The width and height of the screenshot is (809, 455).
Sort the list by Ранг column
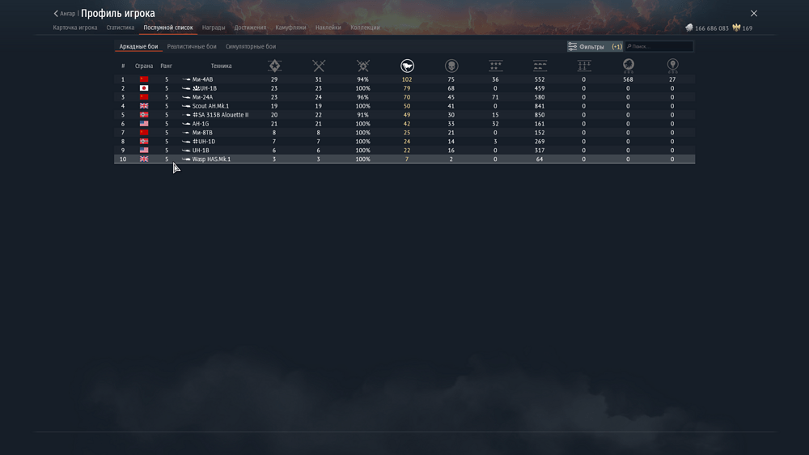[167, 66]
